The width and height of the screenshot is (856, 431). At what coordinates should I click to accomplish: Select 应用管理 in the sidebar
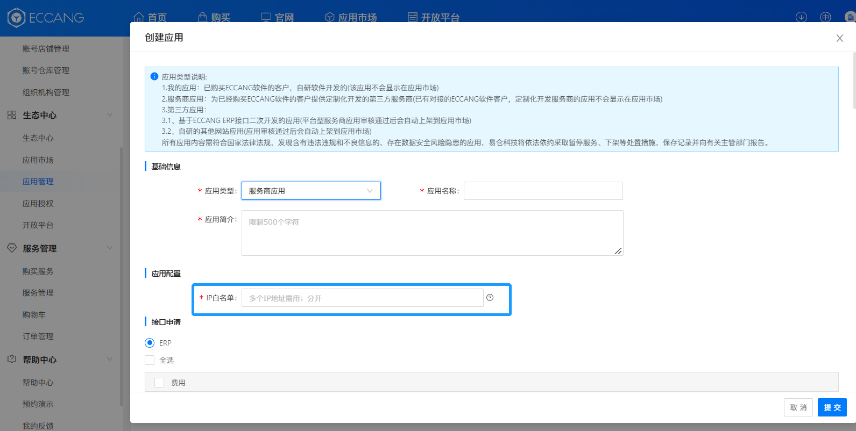click(x=38, y=182)
